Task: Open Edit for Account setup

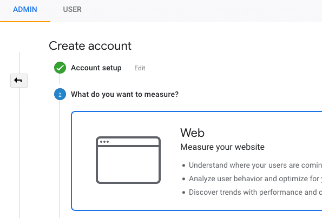Action: (140, 68)
